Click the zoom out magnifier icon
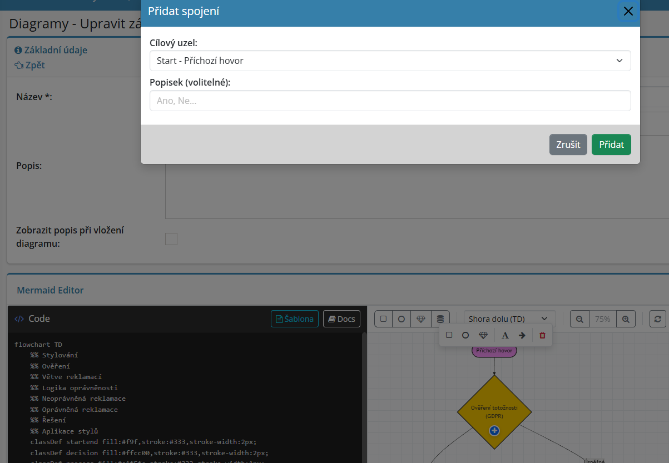 click(x=579, y=319)
